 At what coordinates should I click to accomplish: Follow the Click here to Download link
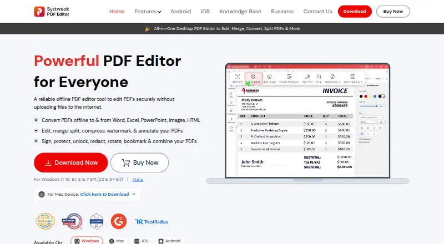pos(104,194)
